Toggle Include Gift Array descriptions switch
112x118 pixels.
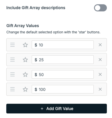[100, 8]
